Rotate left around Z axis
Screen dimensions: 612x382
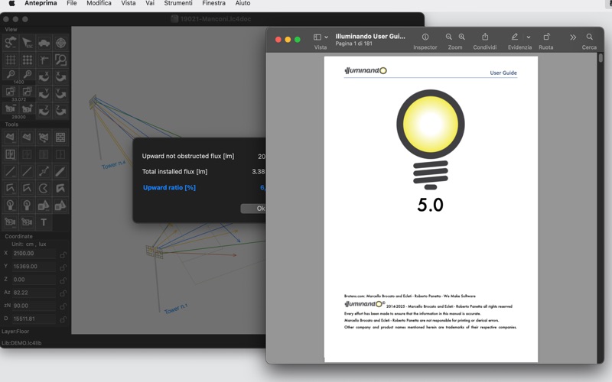pos(44,111)
